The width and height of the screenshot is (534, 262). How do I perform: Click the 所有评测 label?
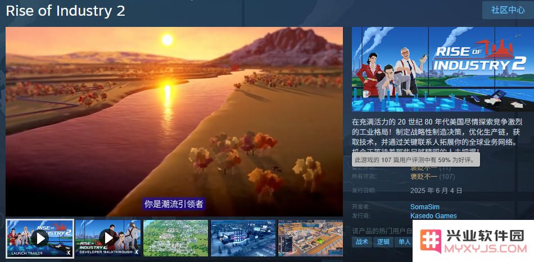(x=364, y=177)
